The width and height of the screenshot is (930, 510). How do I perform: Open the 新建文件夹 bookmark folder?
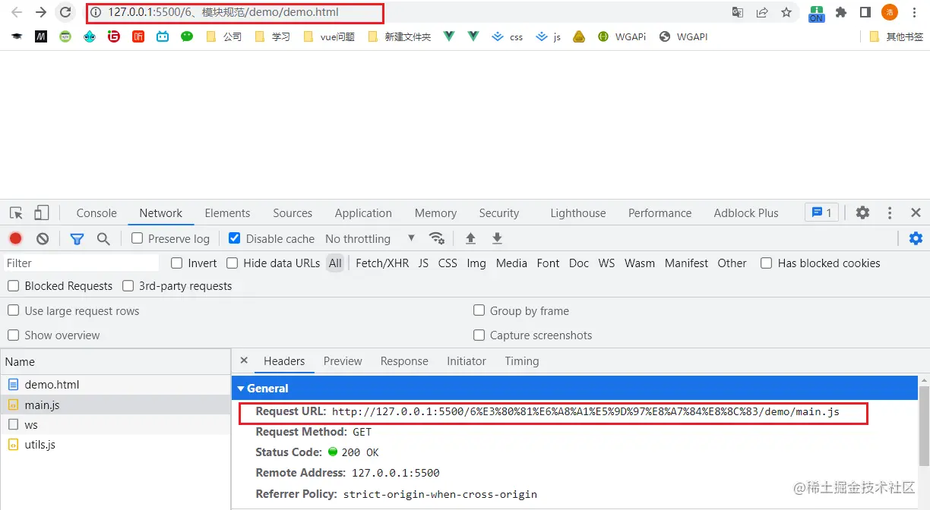tap(399, 36)
